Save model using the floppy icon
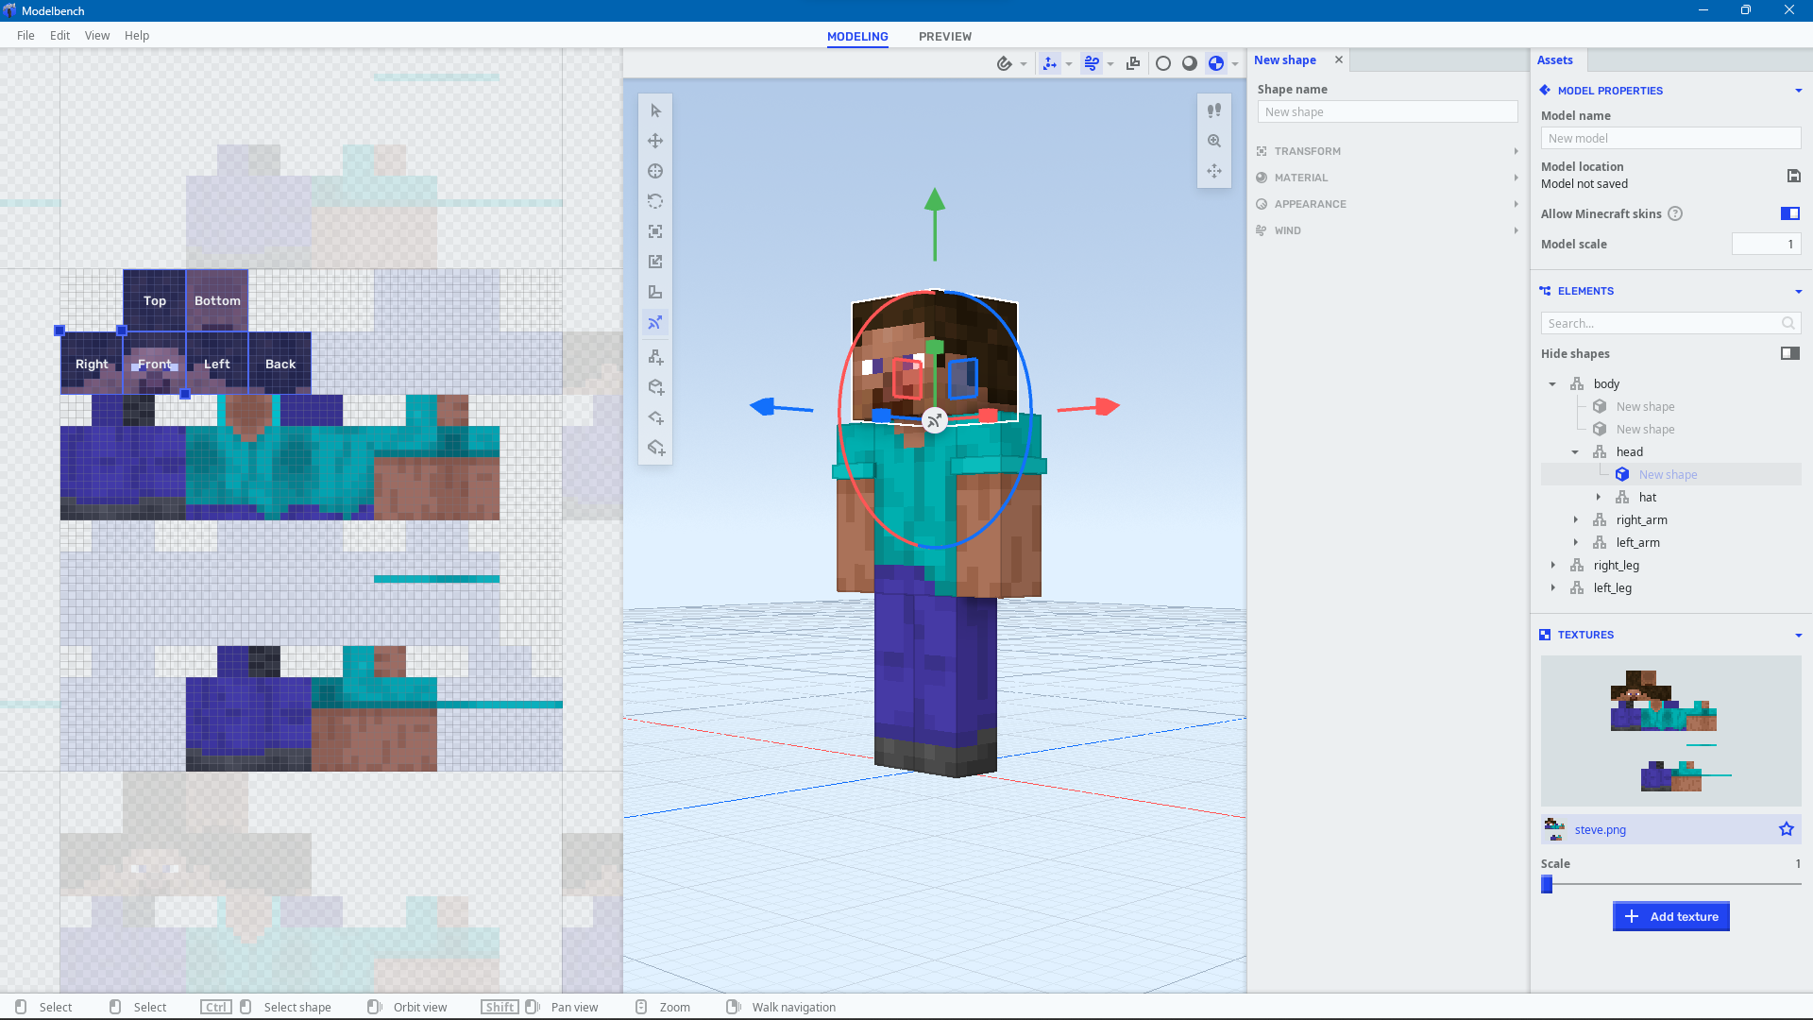The width and height of the screenshot is (1813, 1020). click(x=1793, y=176)
